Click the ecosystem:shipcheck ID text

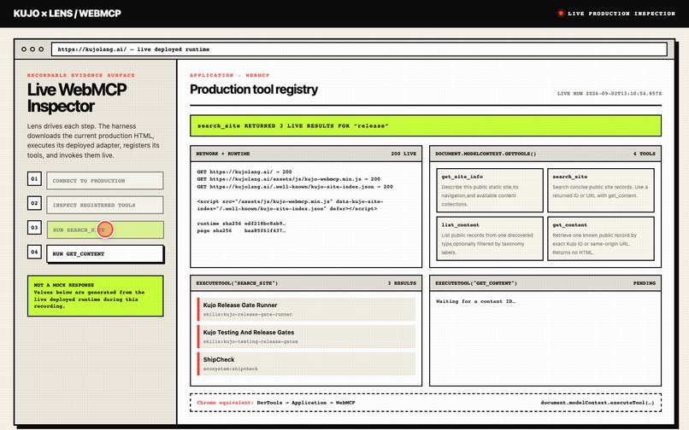point(230,369)
